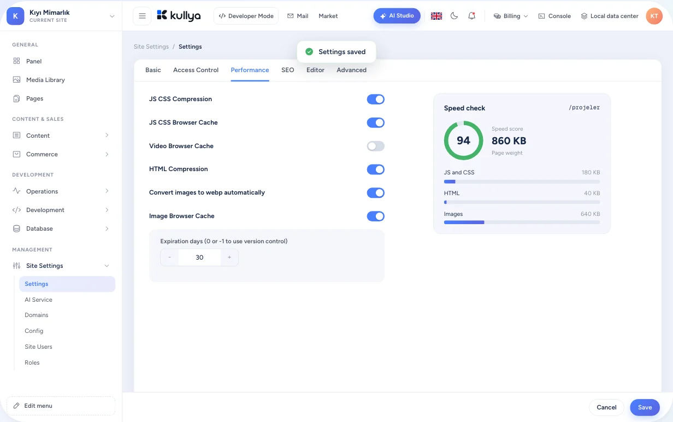673x422 pixels.
Task: Increase expiration days with plus button
Action: 229,257
